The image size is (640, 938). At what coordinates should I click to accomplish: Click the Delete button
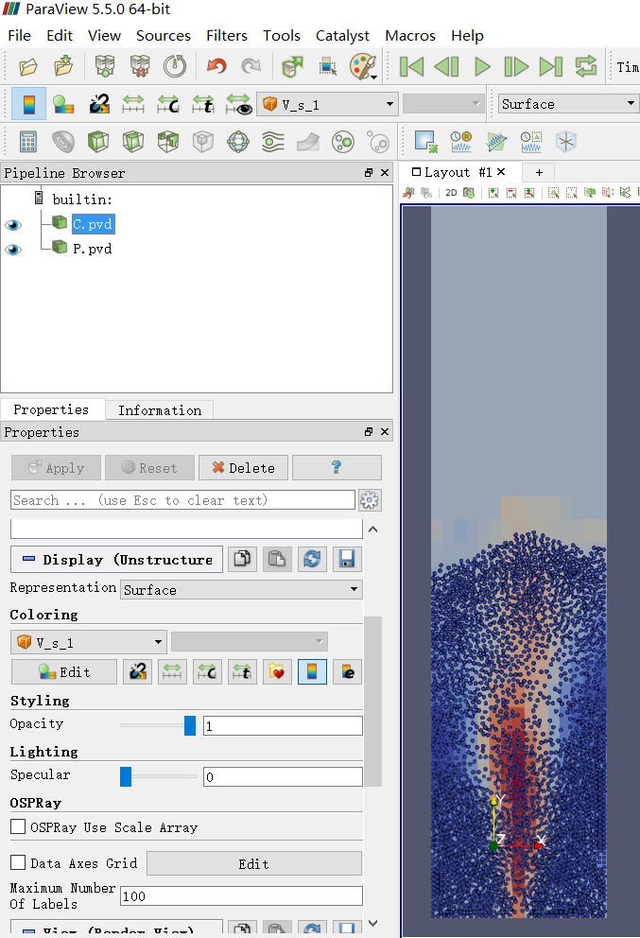click(244, 468)
